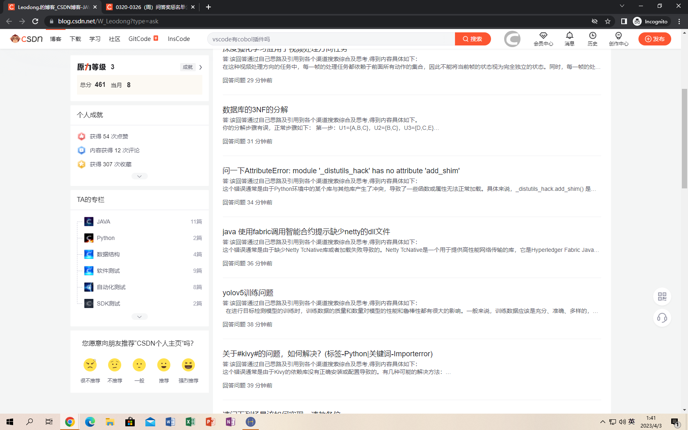Image resolution: width=688 pixels, height=430 pixels.
Task: Choose the 一般 neutral emoji rating
Action: pos(139,365)
